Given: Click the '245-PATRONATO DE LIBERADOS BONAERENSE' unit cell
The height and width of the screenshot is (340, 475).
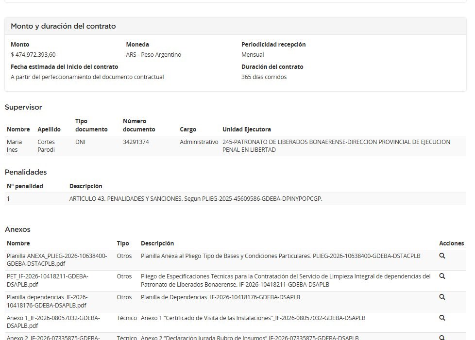Looking at the screenshot, I should (336, 146).
